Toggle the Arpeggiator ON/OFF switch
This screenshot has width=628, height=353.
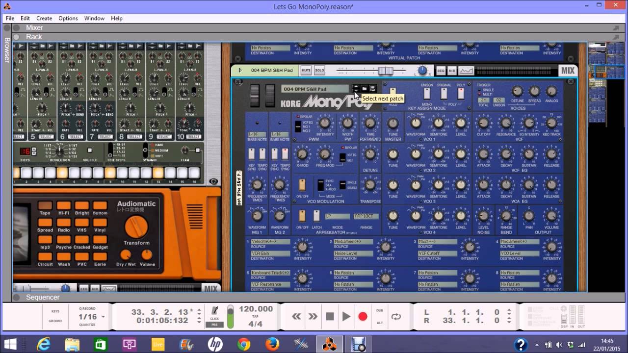click(302, 216)
